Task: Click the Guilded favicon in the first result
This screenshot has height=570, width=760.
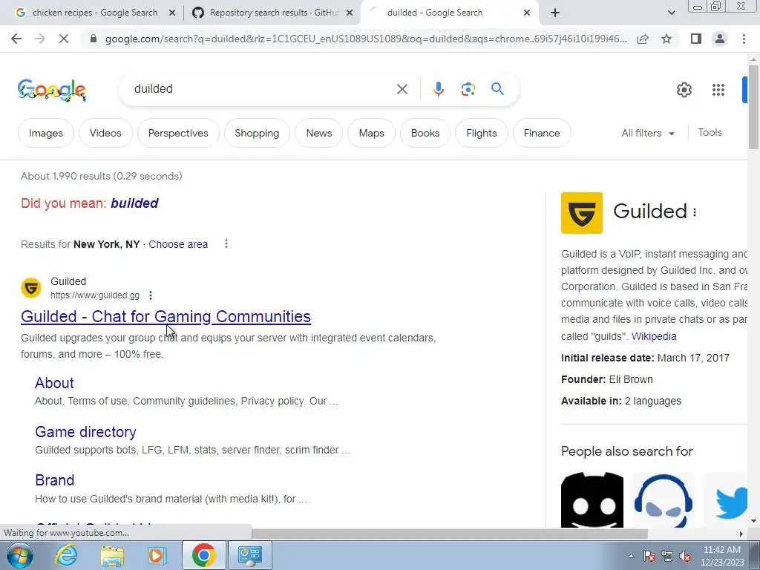Action: [x=31, y=288]
